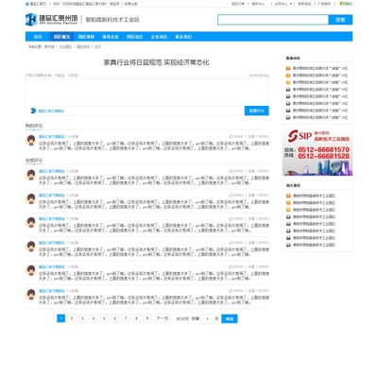Open first item in 相关推荐 list
The height and width of the screenshot is (378, 378).
[314, 196]
